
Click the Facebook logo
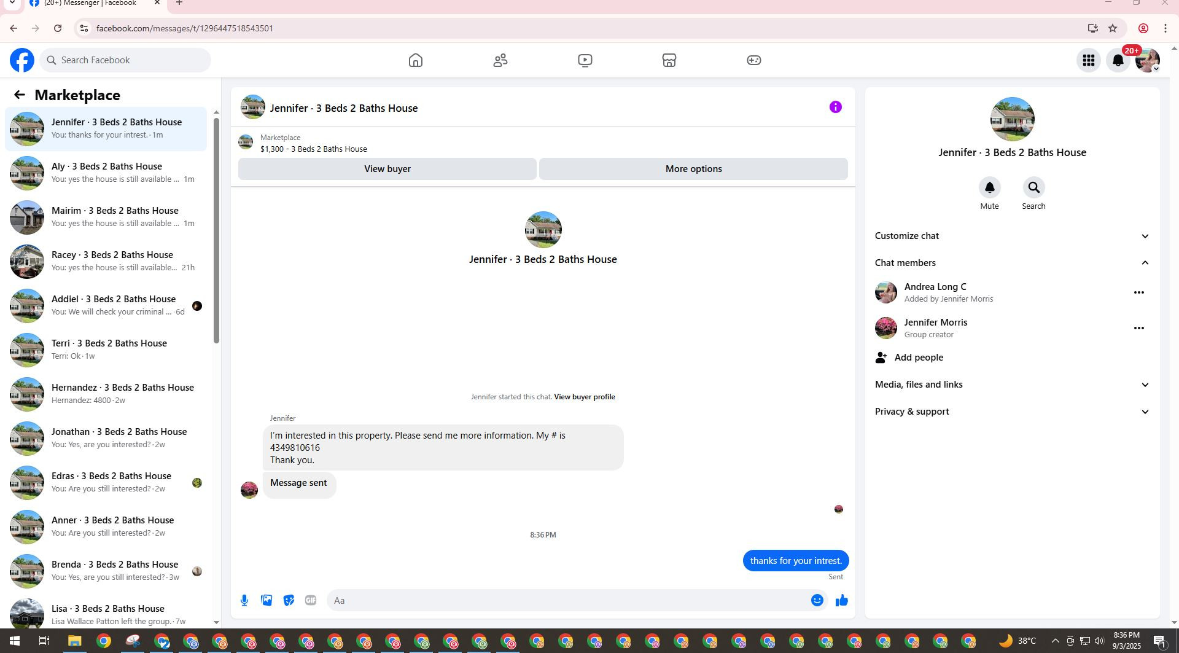pos(22,60)
